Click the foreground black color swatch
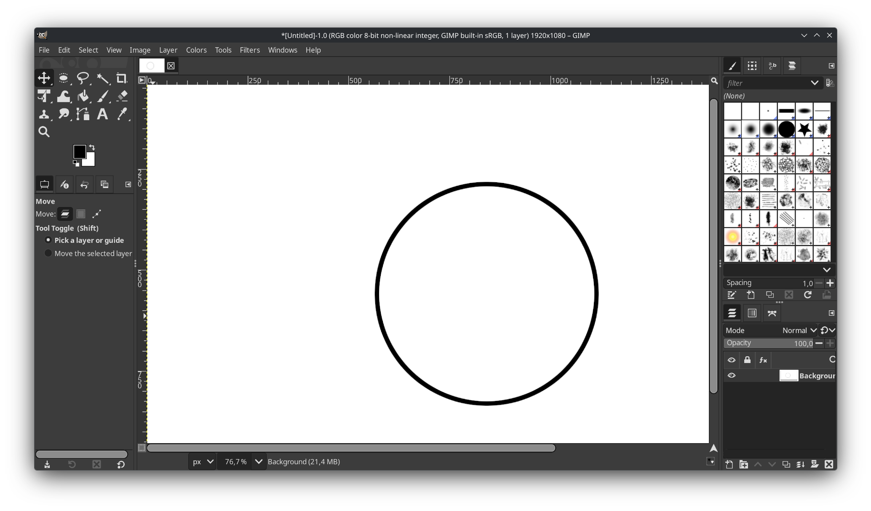871x511 pixels. (79, 151)
